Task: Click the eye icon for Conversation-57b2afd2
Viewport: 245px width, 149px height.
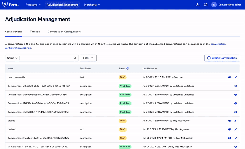Action: pyautogui.click(x=236, y=86)
